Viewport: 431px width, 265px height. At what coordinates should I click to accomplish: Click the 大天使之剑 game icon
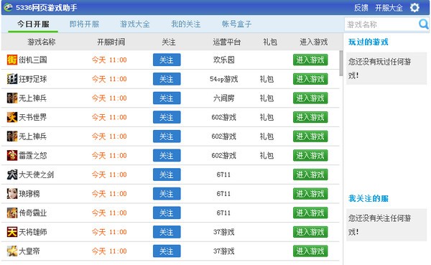(12, 175)
